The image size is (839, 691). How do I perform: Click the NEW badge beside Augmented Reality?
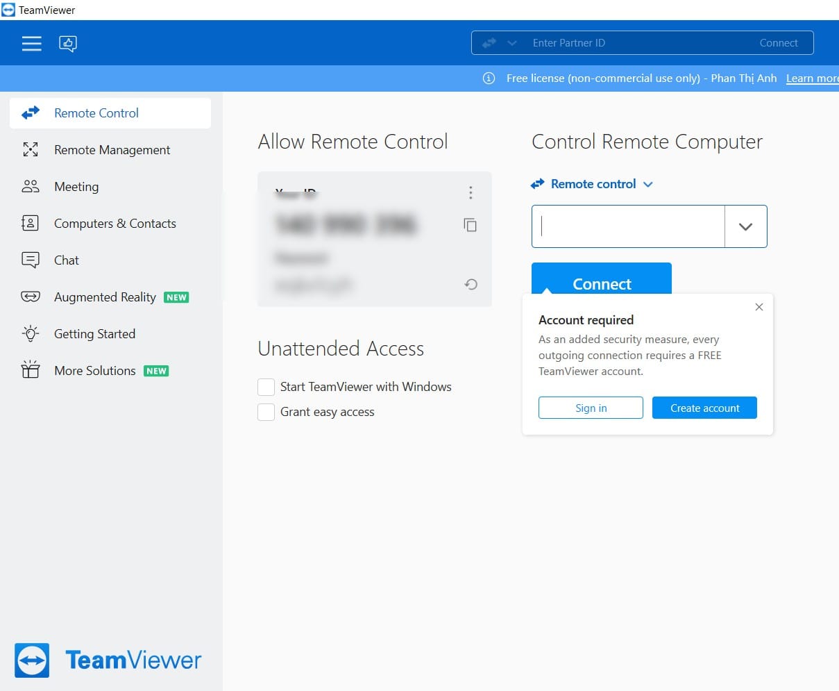(176, 297)
